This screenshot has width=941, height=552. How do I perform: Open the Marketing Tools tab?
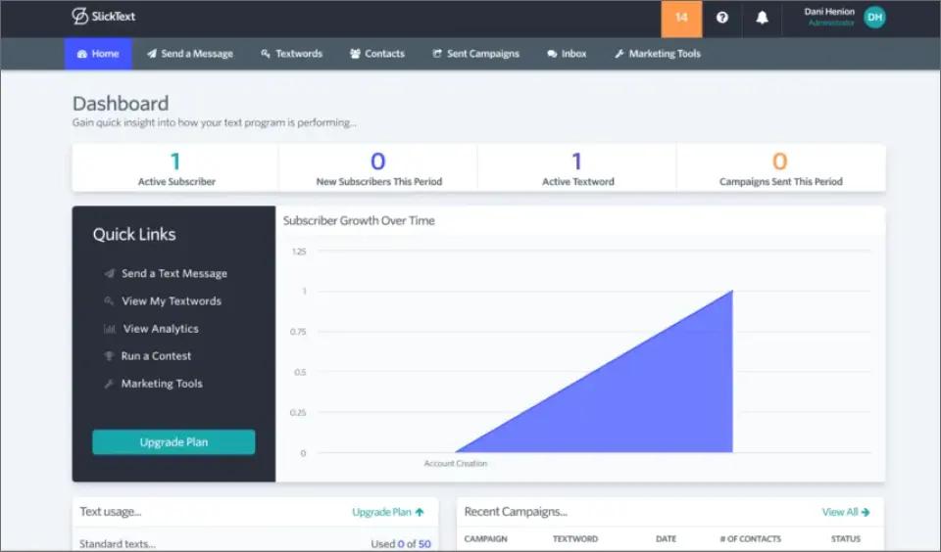(658, 54)
